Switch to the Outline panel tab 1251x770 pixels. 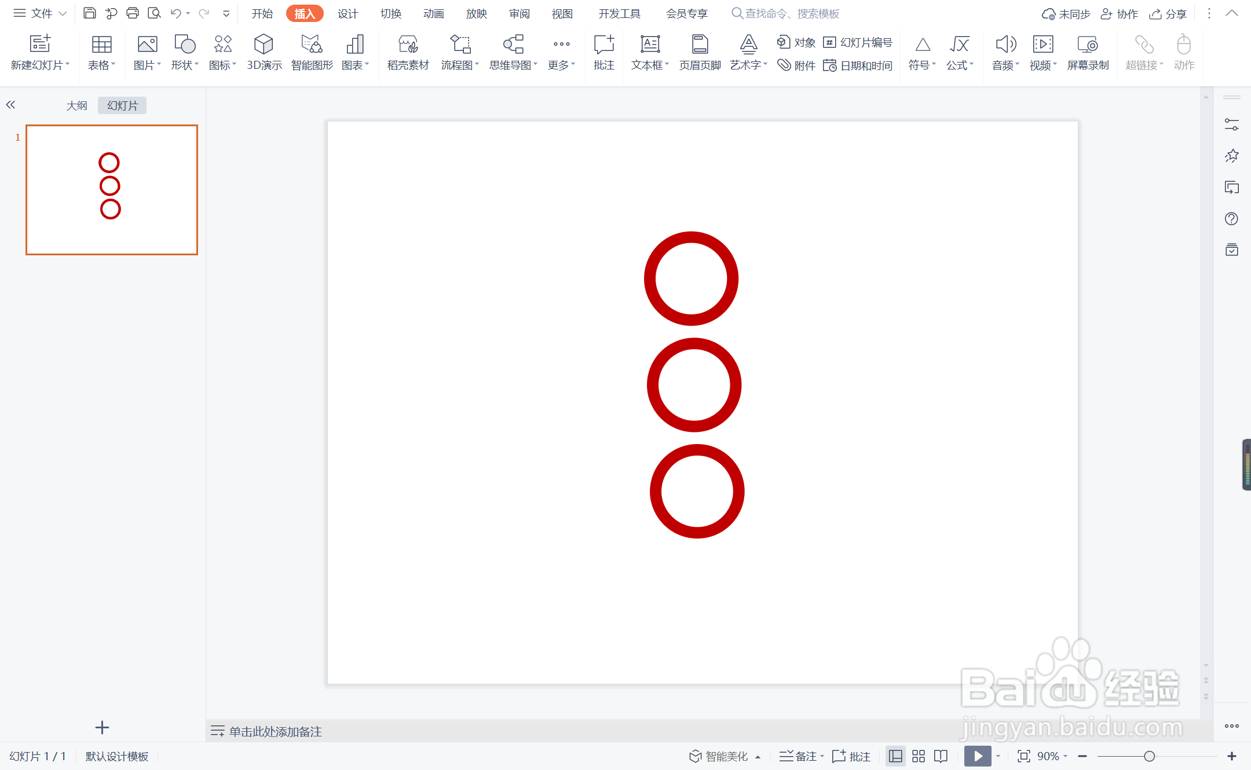click(76, 105)
